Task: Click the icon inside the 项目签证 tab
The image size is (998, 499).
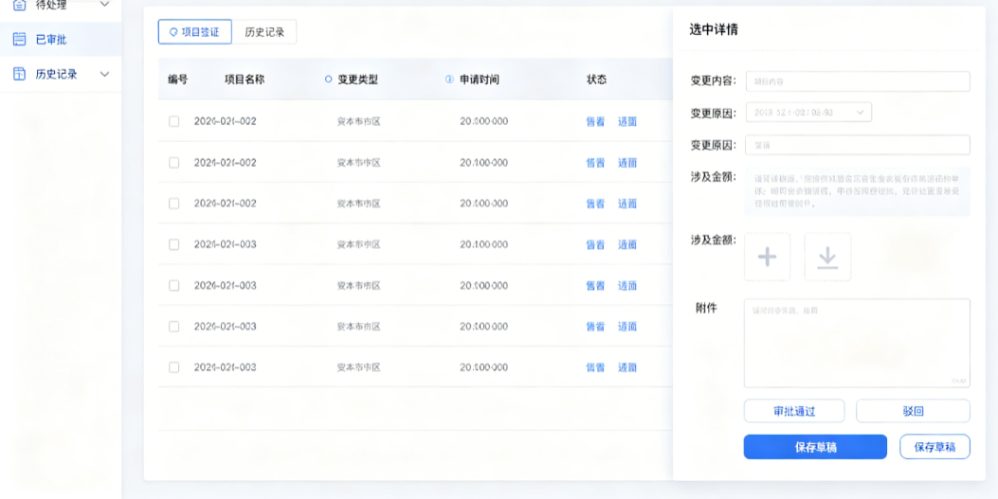Action: tap(173, 32)
